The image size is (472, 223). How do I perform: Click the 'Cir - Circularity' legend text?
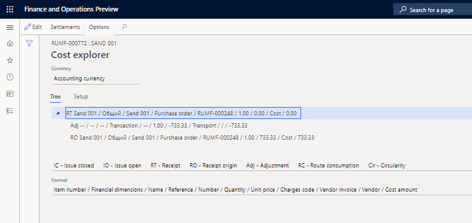[x=387, y=166]
